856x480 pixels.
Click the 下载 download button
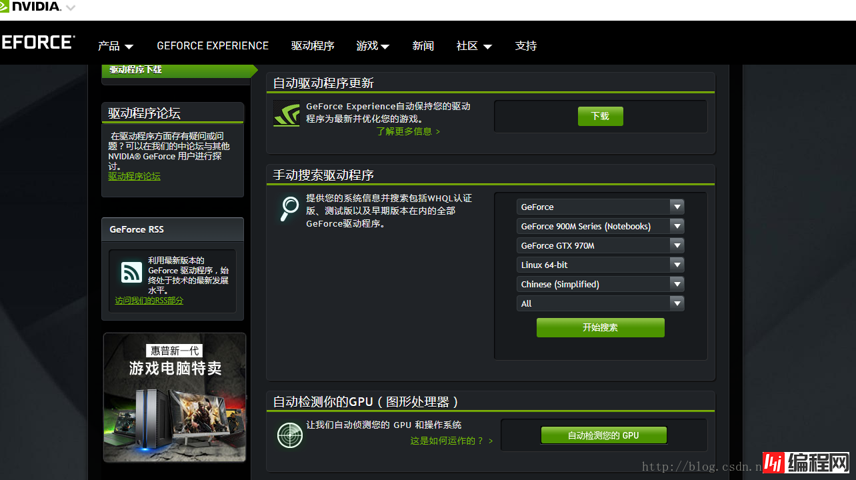(x=599, y=115)
